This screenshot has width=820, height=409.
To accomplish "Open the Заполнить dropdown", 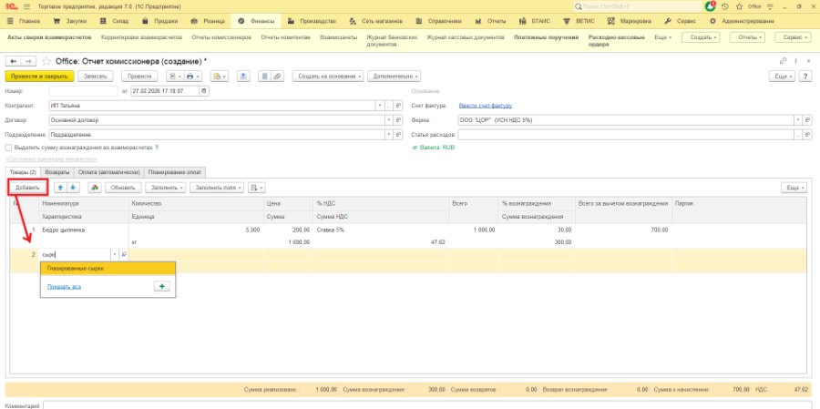I will point(165,188).
